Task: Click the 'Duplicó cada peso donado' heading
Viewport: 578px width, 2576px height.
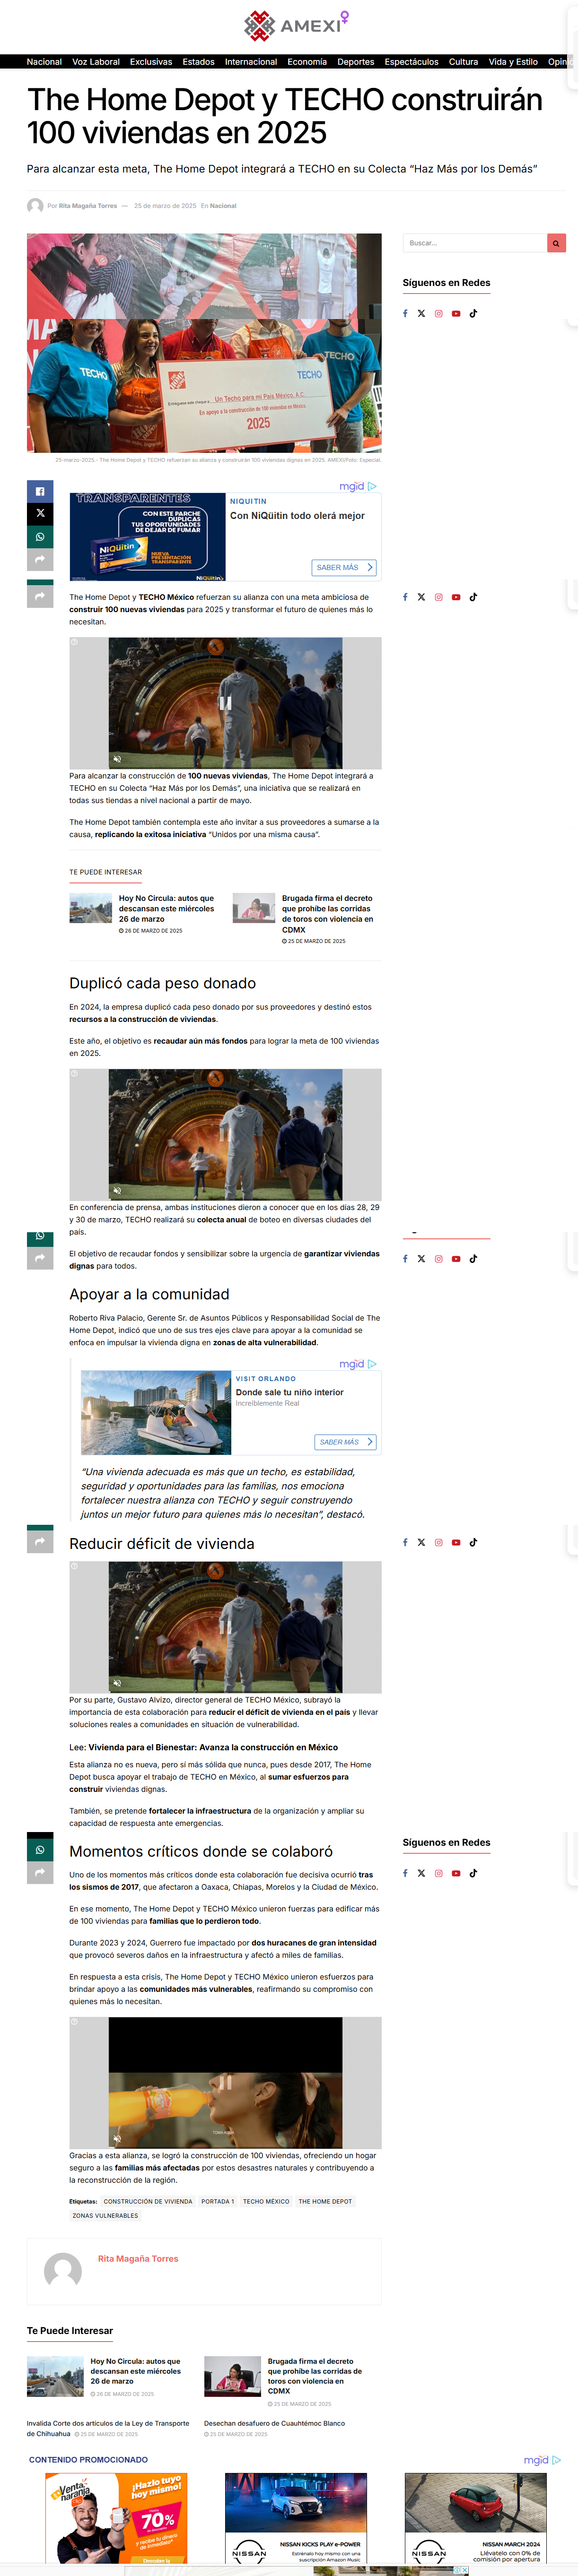Action: 163,983
